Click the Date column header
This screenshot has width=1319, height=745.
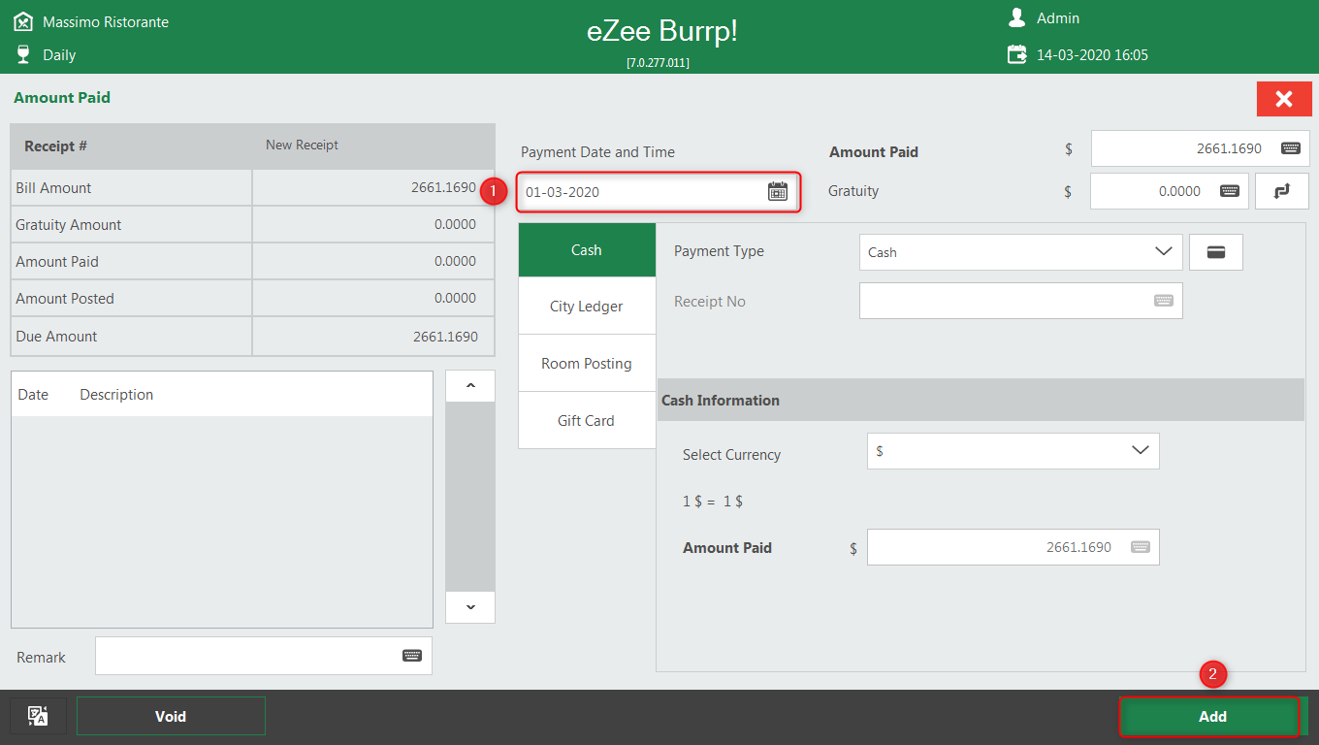click(x=33, y=395)
